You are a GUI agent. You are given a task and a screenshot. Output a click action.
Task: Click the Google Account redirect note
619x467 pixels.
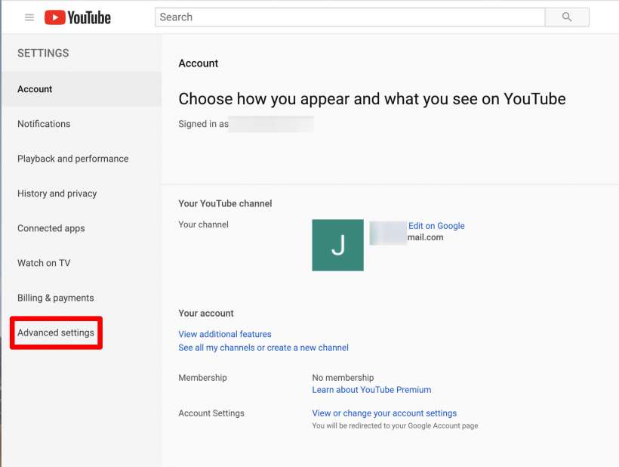(x=395, y=426)
